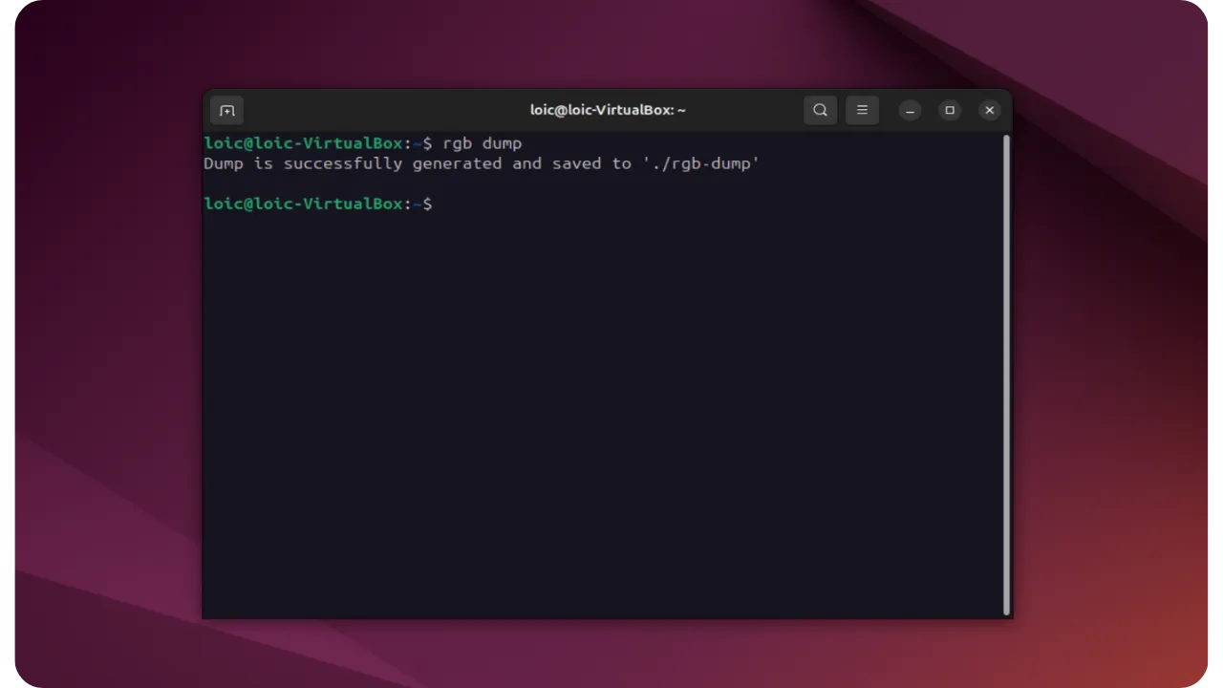Click the 'rgb dump' command text
1223x688 pixels.
481,143
